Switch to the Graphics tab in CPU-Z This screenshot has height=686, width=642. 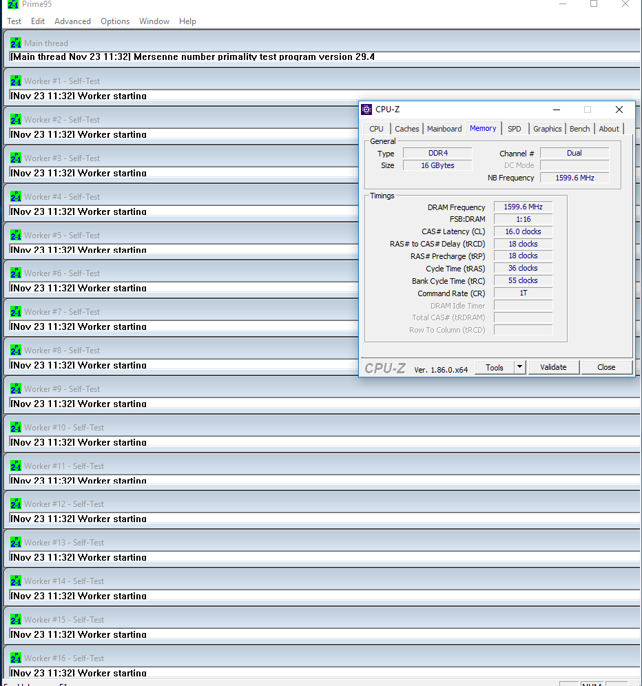point(548,129)
